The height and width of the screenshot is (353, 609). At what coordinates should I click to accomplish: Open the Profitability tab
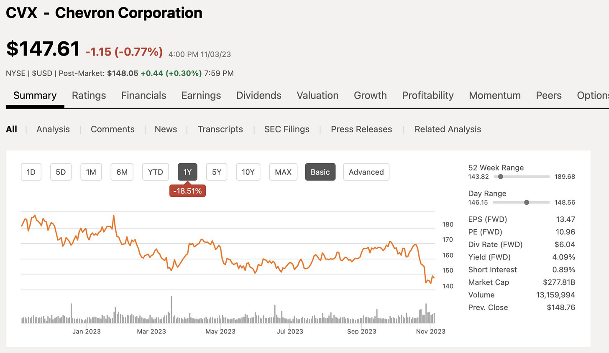click(427, 96)
